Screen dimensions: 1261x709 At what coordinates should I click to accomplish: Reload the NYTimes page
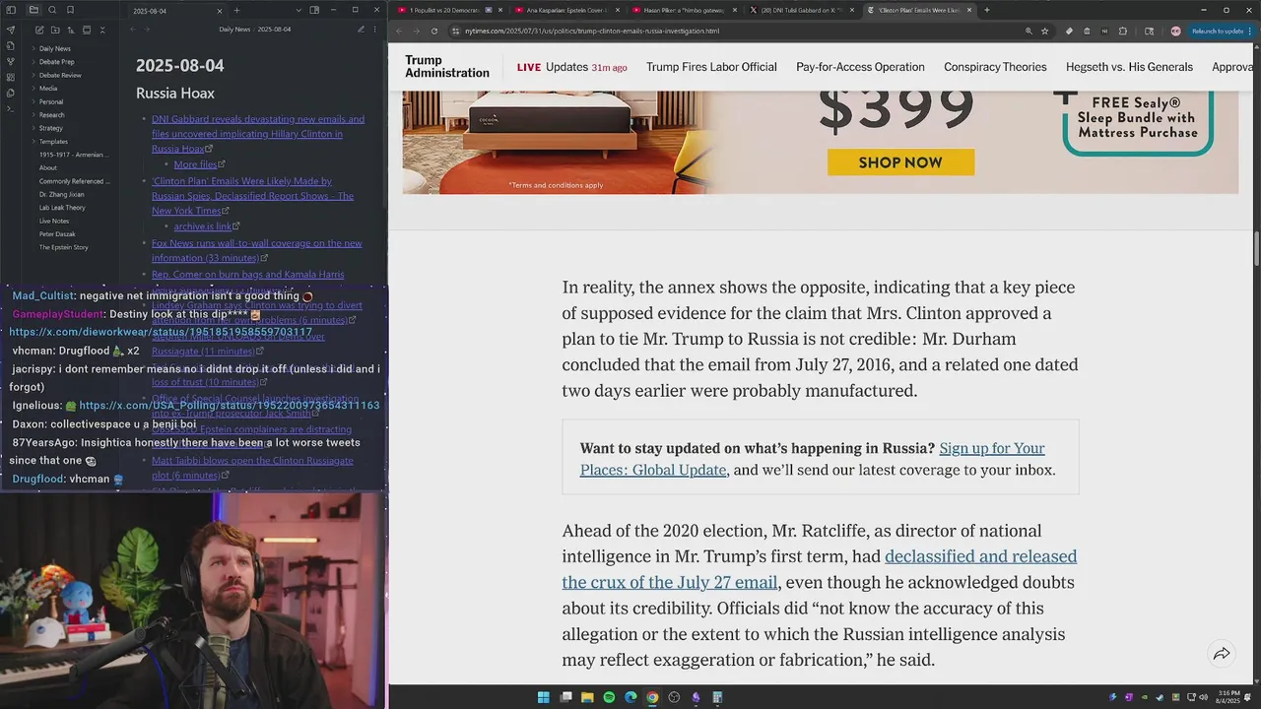point(434,31)
